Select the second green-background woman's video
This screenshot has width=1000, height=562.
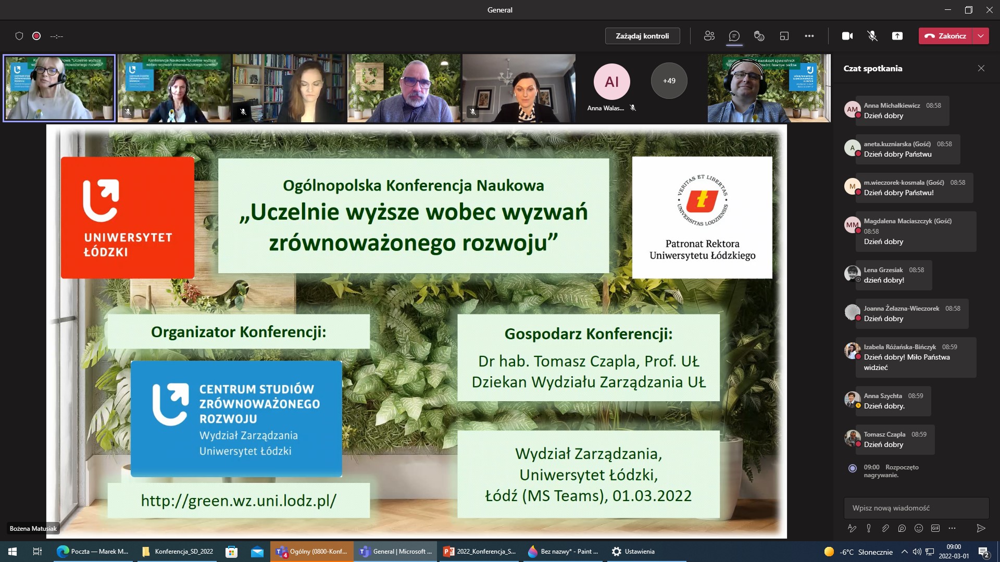(x=174, y=88)
